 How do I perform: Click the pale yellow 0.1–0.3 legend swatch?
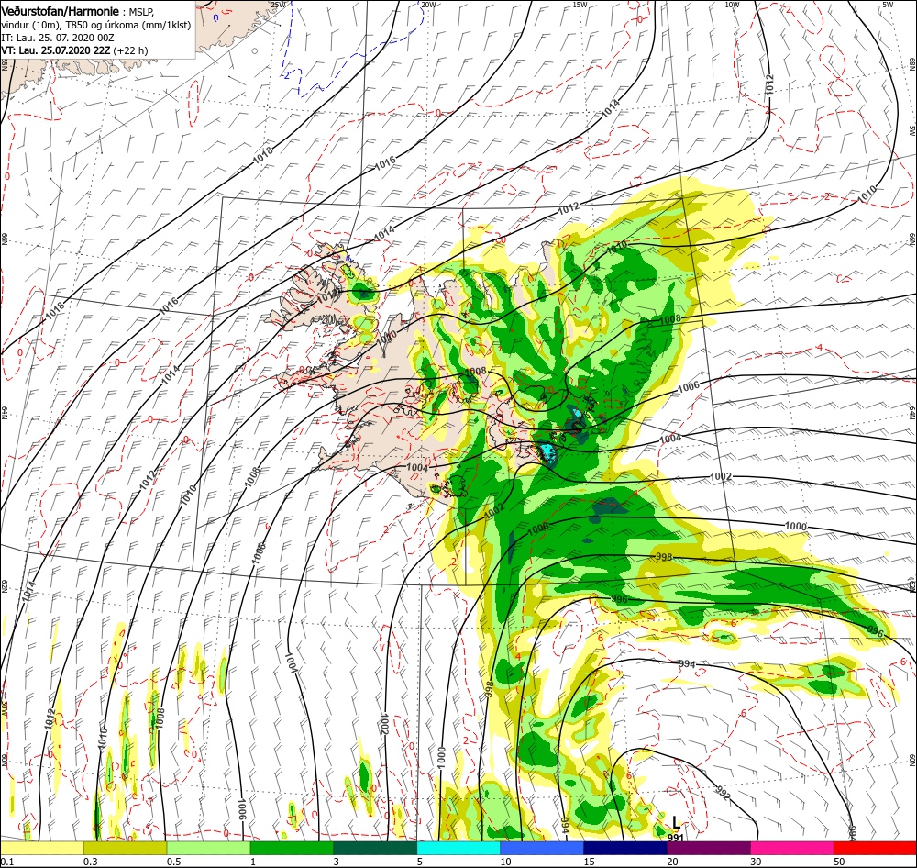pos(41,848)
